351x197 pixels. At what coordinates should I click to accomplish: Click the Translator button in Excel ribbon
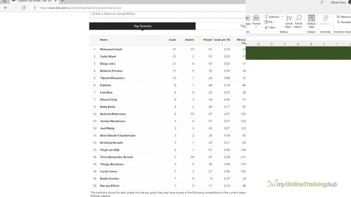coord(344,22)
